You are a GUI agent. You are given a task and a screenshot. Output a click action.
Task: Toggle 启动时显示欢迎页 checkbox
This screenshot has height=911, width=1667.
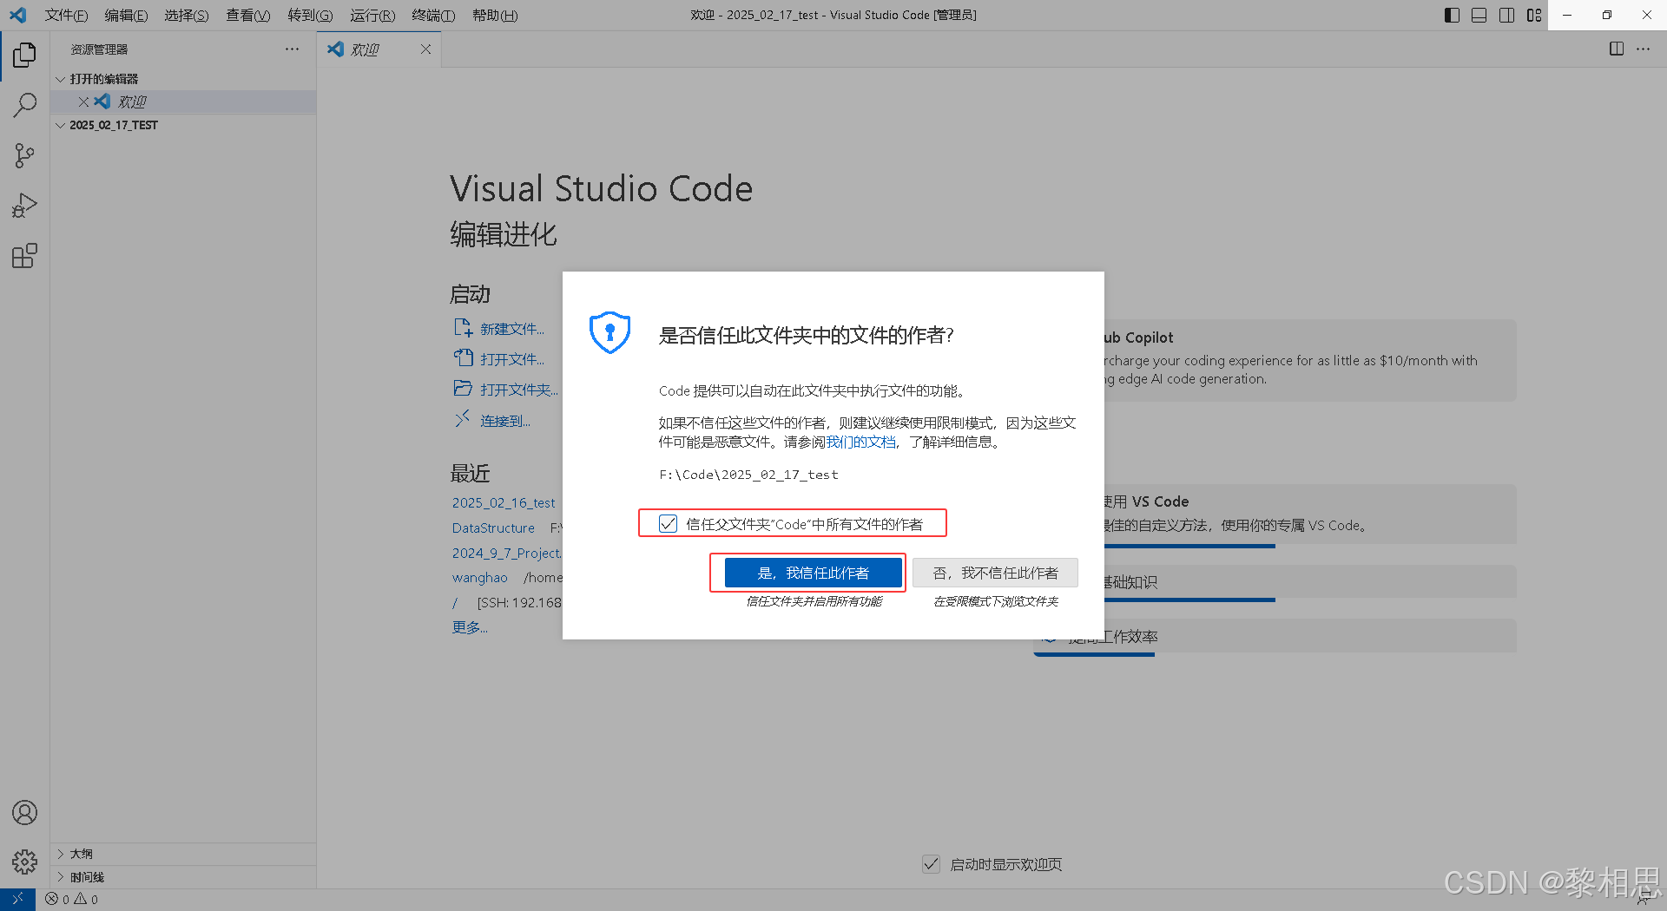(x=931, y=864)
